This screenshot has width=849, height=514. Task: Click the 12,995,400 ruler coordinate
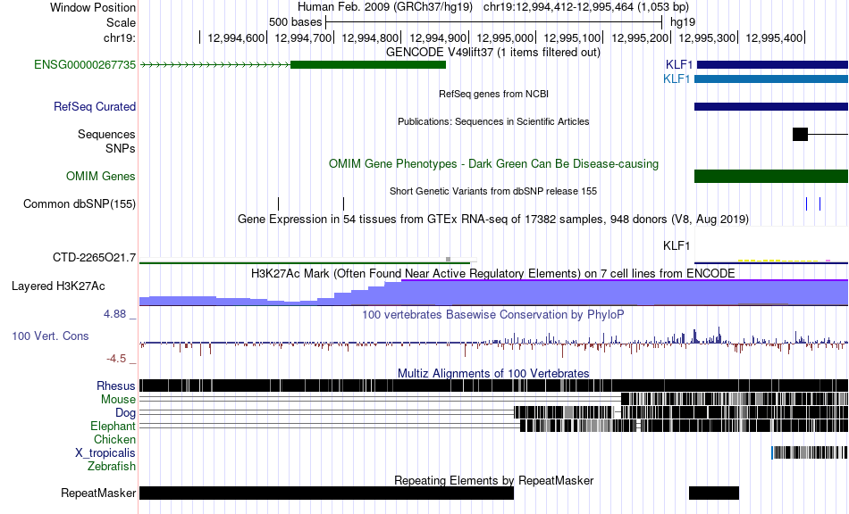coord(774,37)
